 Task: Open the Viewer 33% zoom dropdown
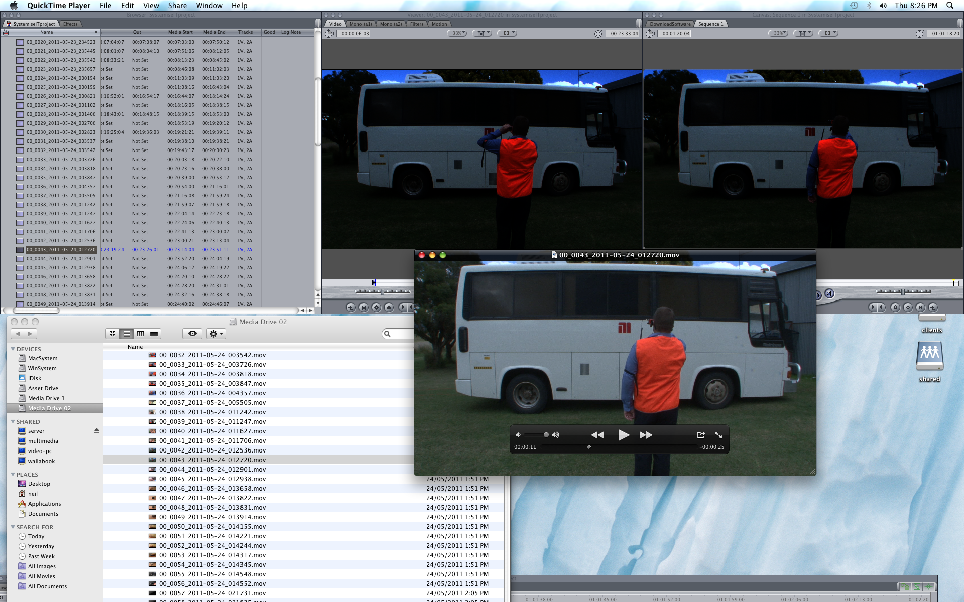[x=457, y=33]
